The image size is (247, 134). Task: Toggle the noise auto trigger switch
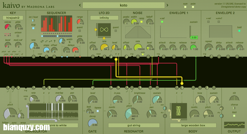143,54
